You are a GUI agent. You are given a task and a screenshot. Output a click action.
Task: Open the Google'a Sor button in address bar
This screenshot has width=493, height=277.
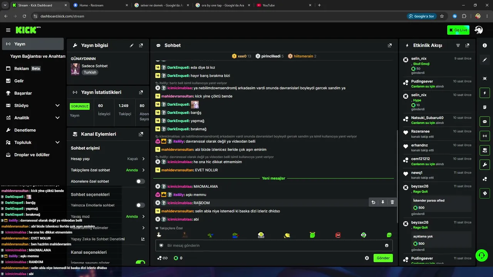pos(422,16)
